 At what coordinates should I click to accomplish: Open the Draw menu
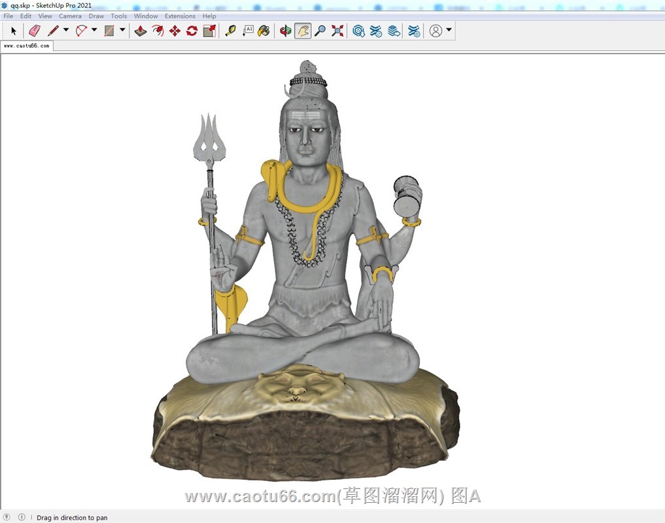coord(96,16)
